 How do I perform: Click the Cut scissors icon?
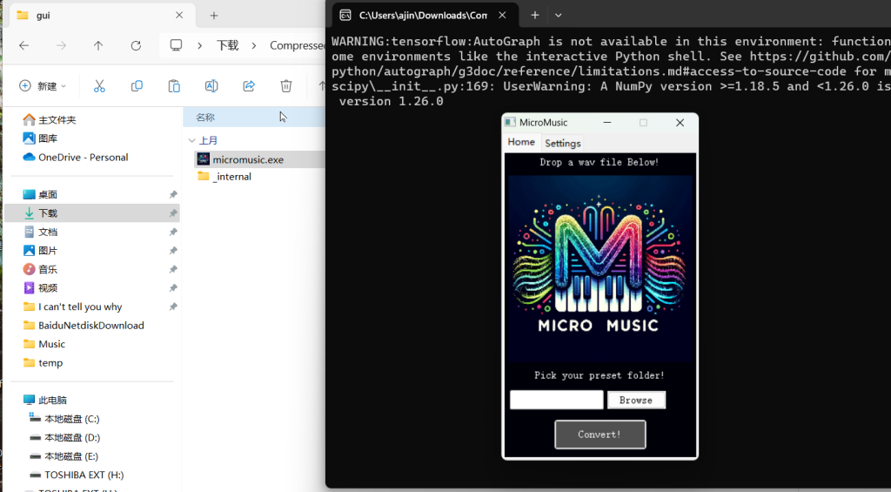coord(99,86)
